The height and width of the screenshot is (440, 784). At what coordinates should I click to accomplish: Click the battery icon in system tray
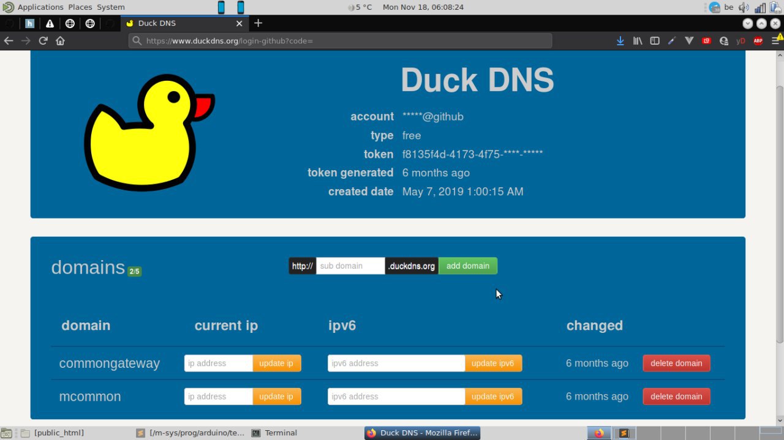[776, 7]
